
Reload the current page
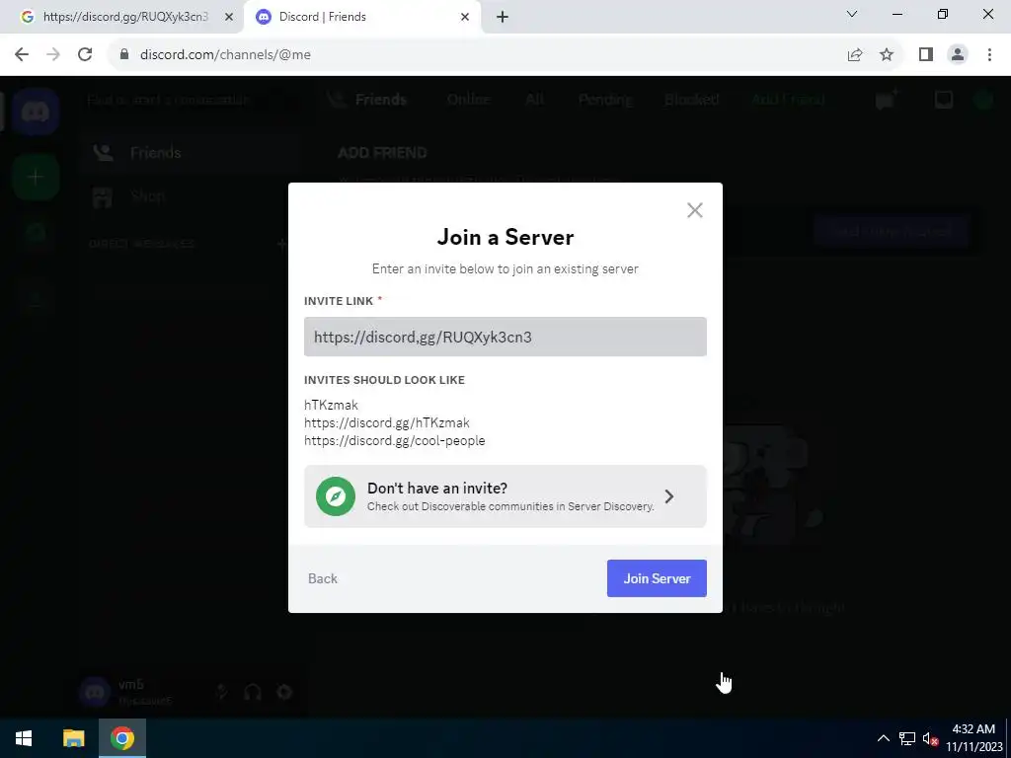click(x=85, y=55)
